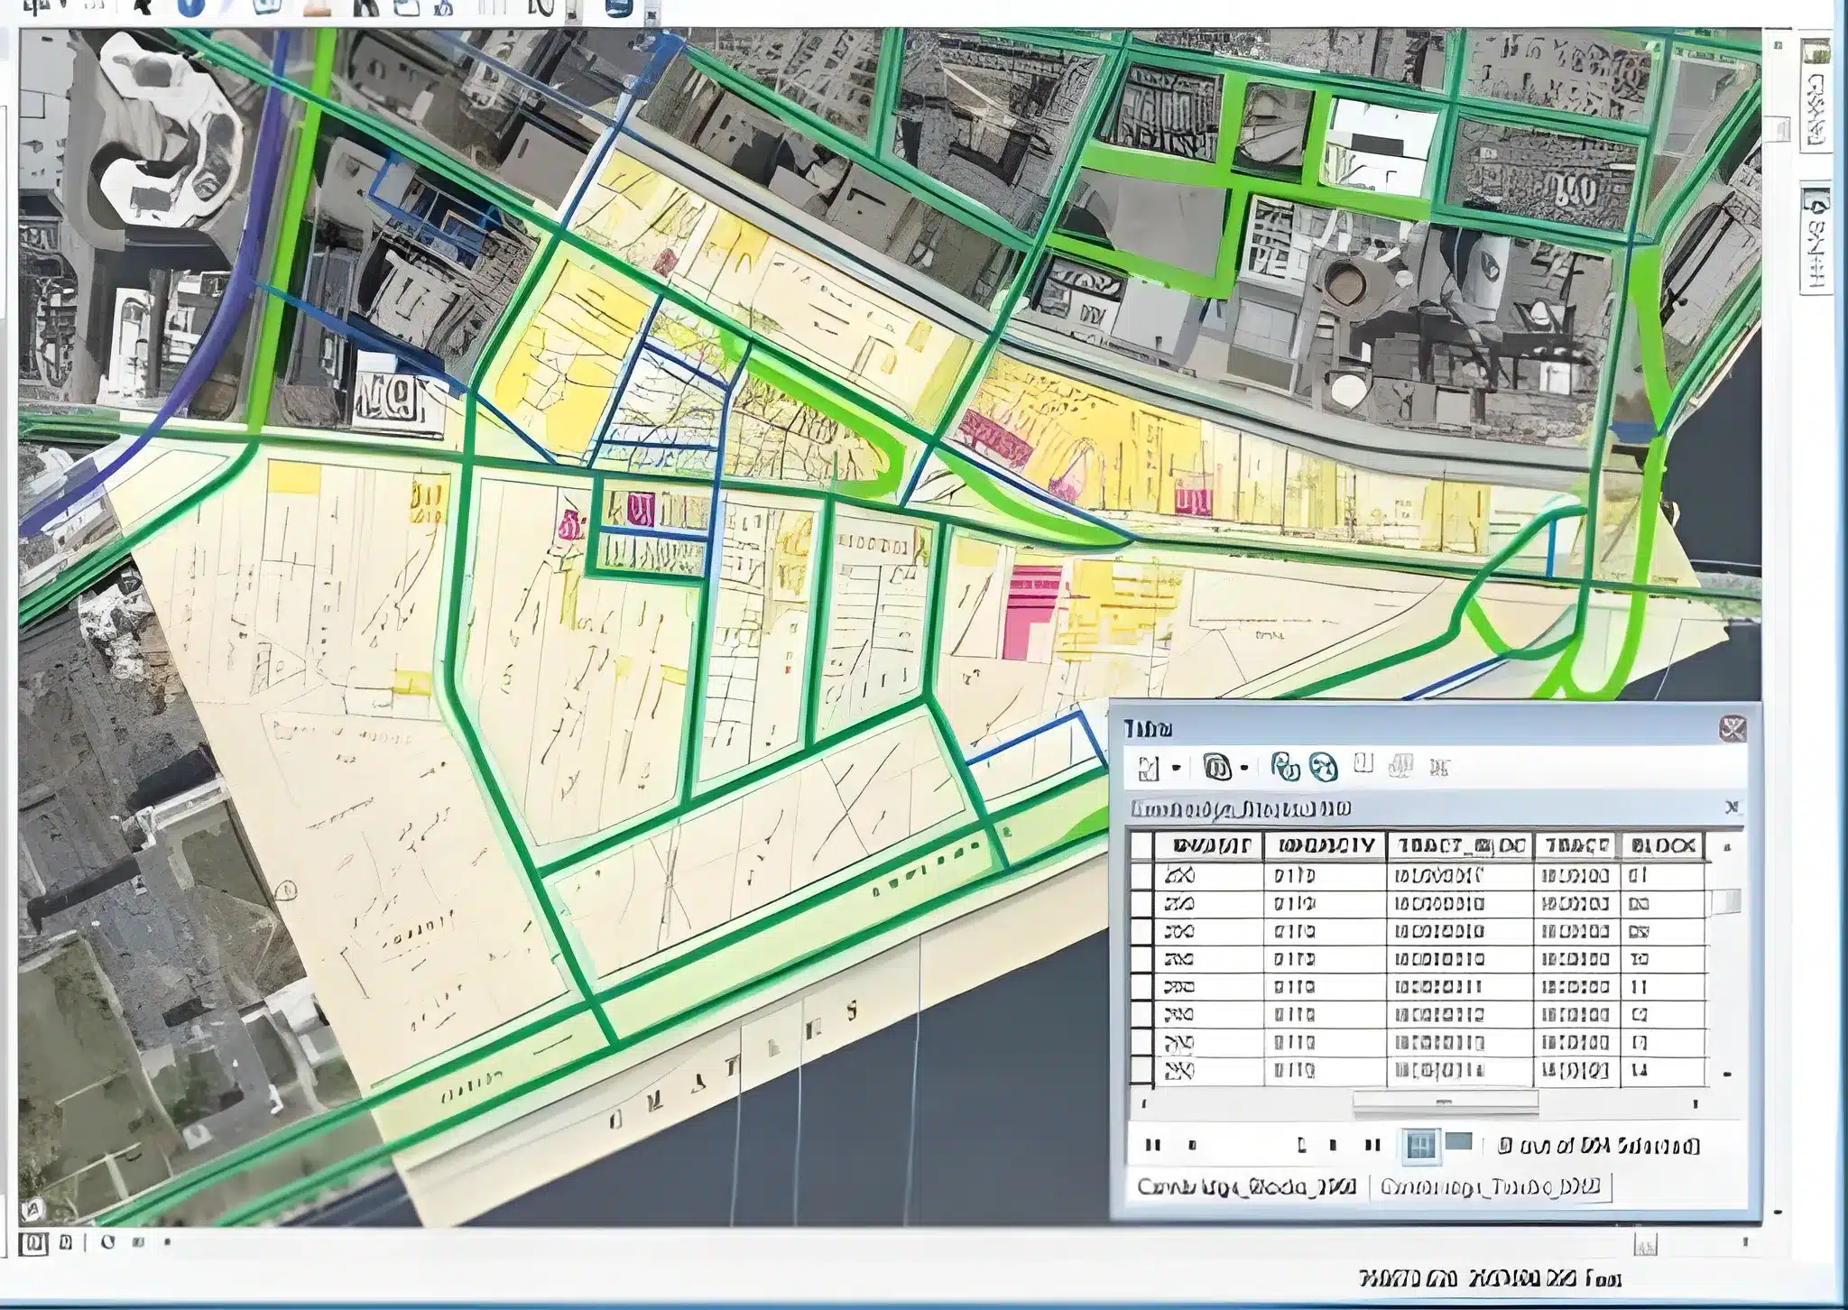Viewport: 1848px width, 1310px height.
Task: Go to the next record
Action: pos(1333,1146)
